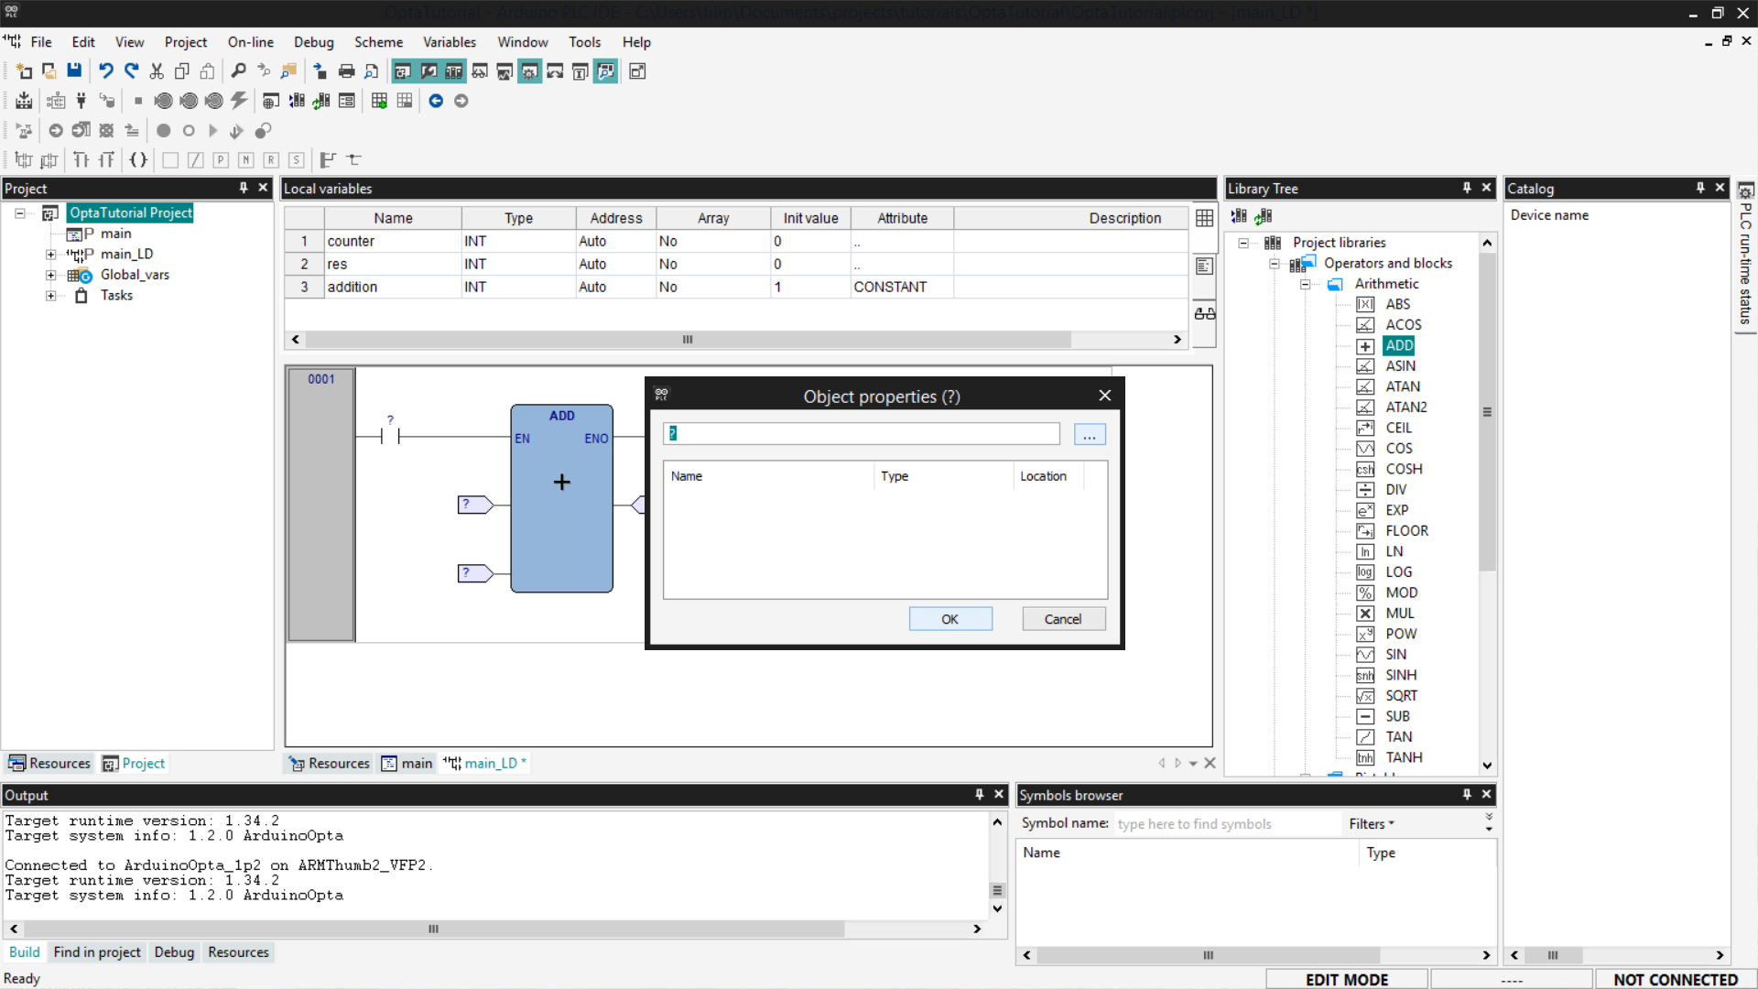Screen dimensions: 1758x989
Task: Switch to the Debug output tab
Action: coord(174,952)
